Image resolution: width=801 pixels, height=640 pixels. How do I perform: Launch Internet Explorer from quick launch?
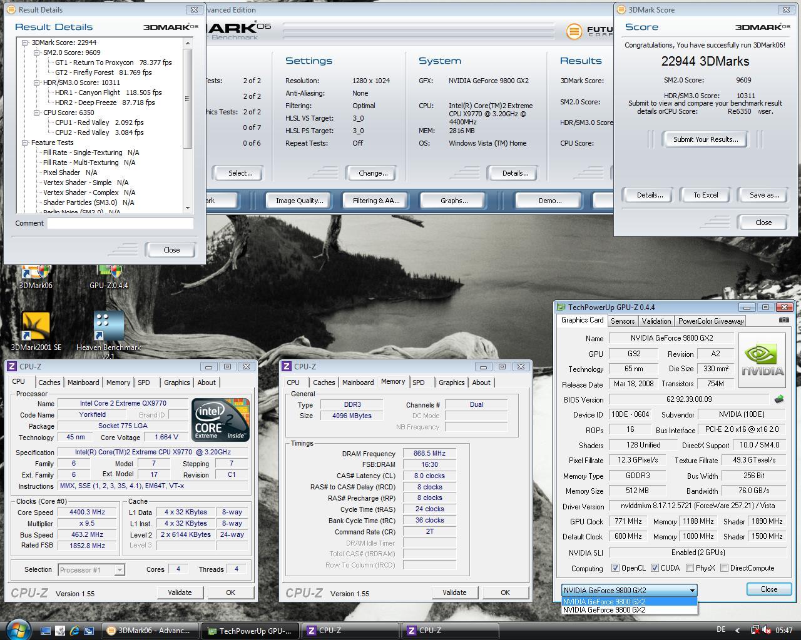74,631
